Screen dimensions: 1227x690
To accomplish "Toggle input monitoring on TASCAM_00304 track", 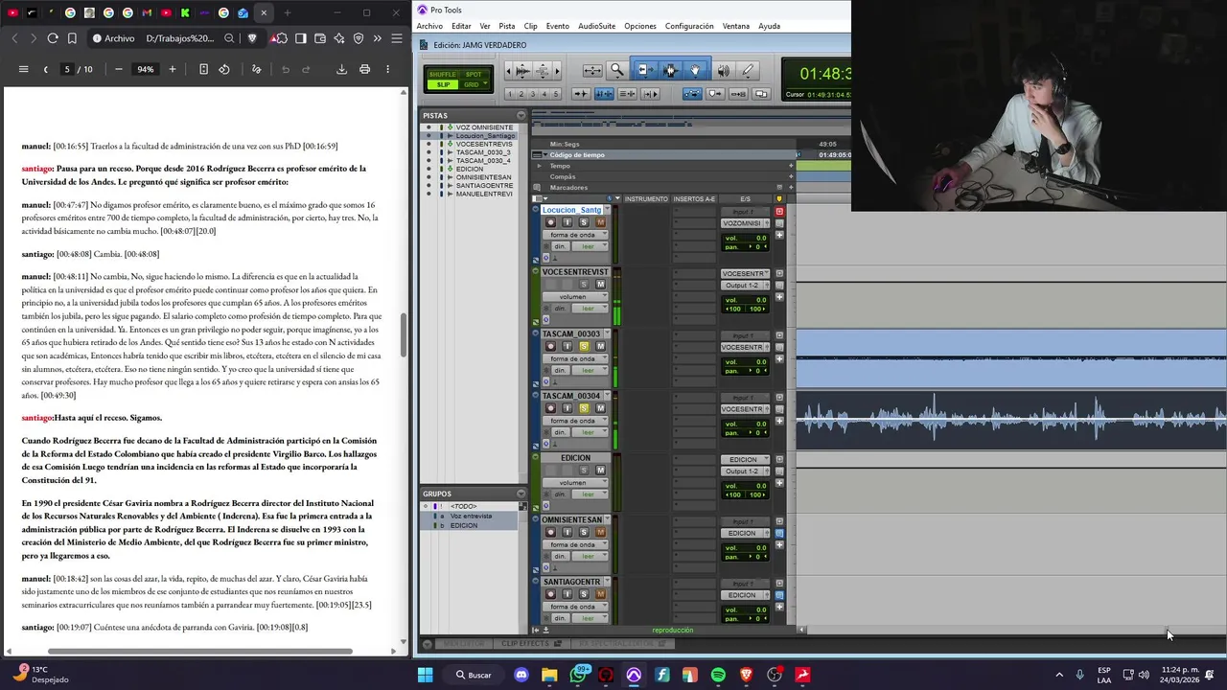I will coord(567,408).
